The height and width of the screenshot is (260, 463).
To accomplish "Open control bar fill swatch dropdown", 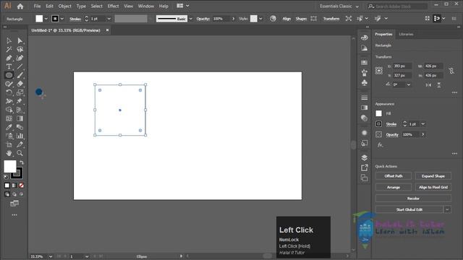I will (x=46, y=19).
